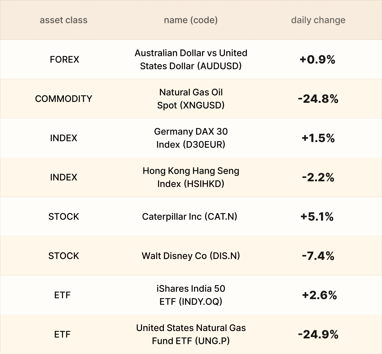This screenshot has height=354, width=382.
Task: Select Australian Dollar vs United States Dollar (AUDUSD)
Action: (x=191, y=59)
